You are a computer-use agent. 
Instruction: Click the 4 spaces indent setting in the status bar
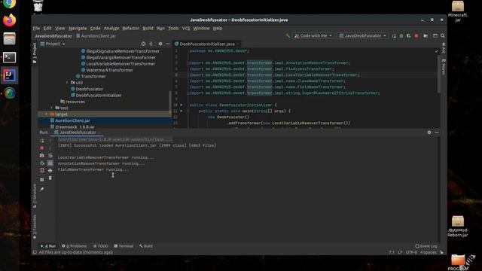click(x=429, y=252)
